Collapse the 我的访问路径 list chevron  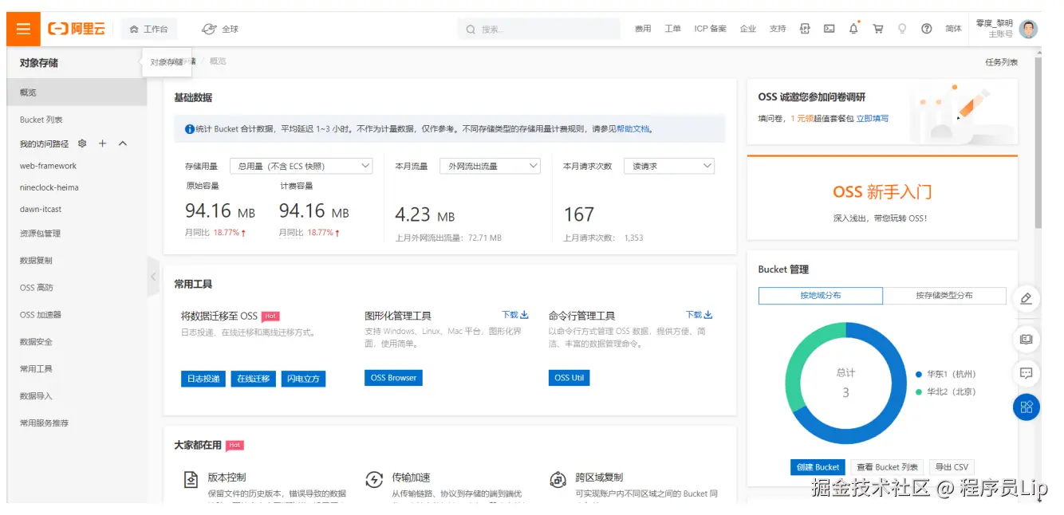(123, 143)
